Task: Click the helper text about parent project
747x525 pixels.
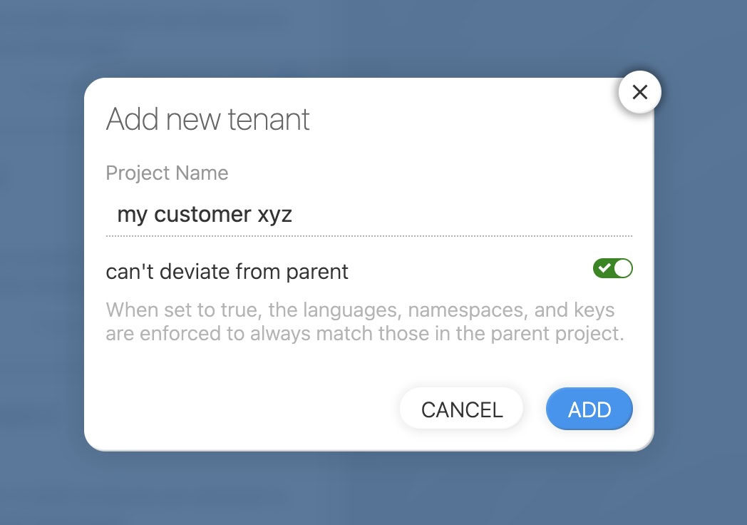Action: (364, 322)
